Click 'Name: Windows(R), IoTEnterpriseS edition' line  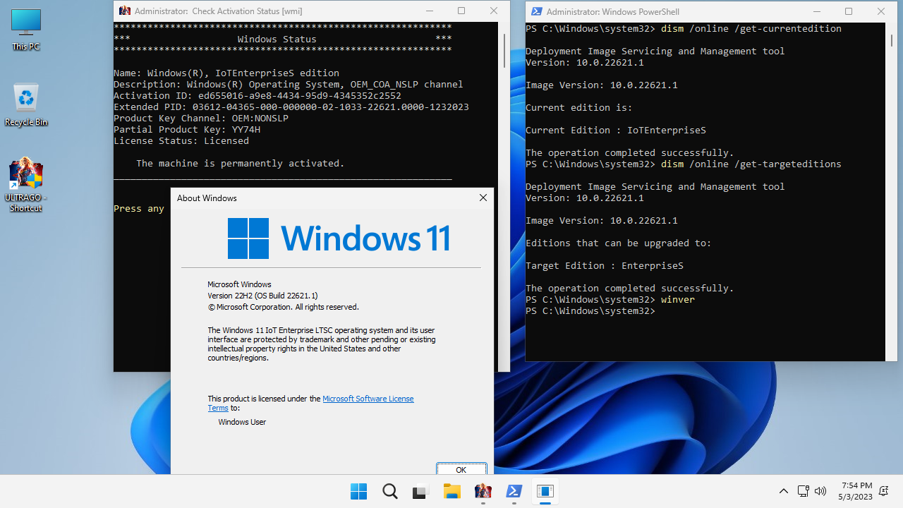226,73
